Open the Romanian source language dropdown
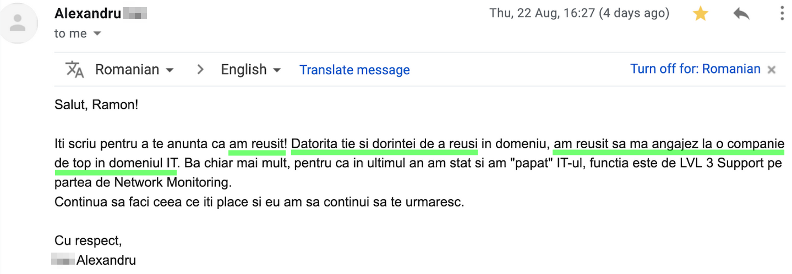This screenshot has height=274, width=792. pyautogui.click(x=134, y=70)
